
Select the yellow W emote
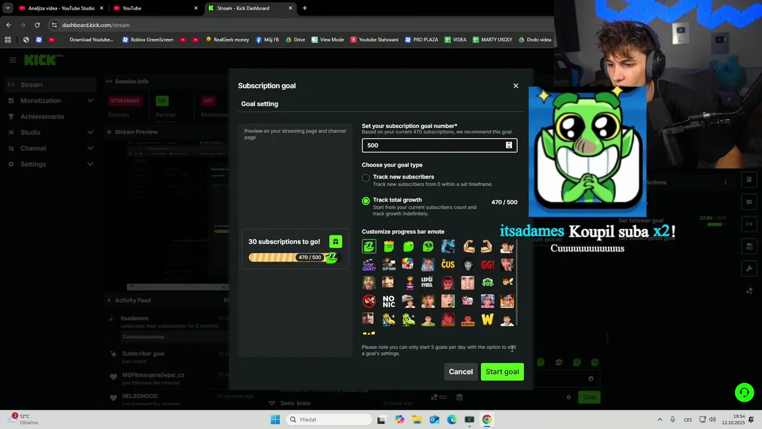488,320
